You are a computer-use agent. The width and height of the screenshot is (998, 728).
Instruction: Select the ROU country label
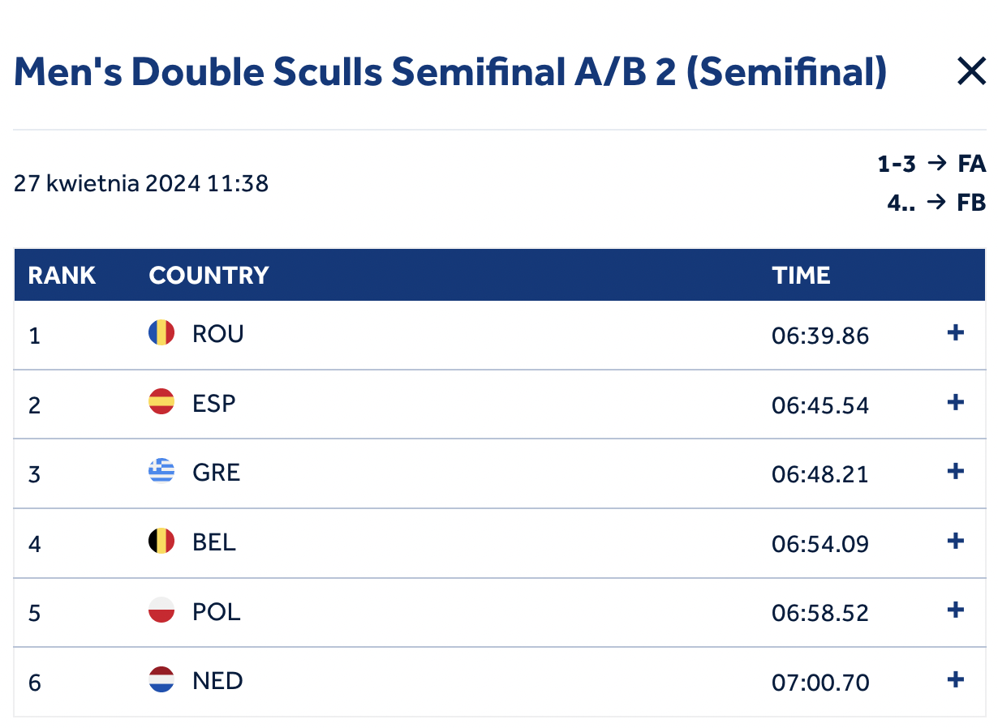(218, 334)
